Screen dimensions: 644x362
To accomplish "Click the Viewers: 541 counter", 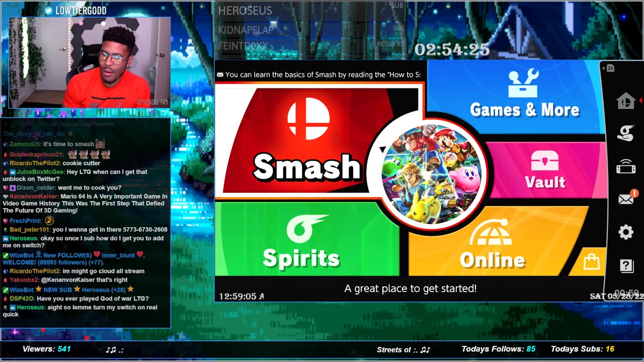I will [x=46, y=349].
